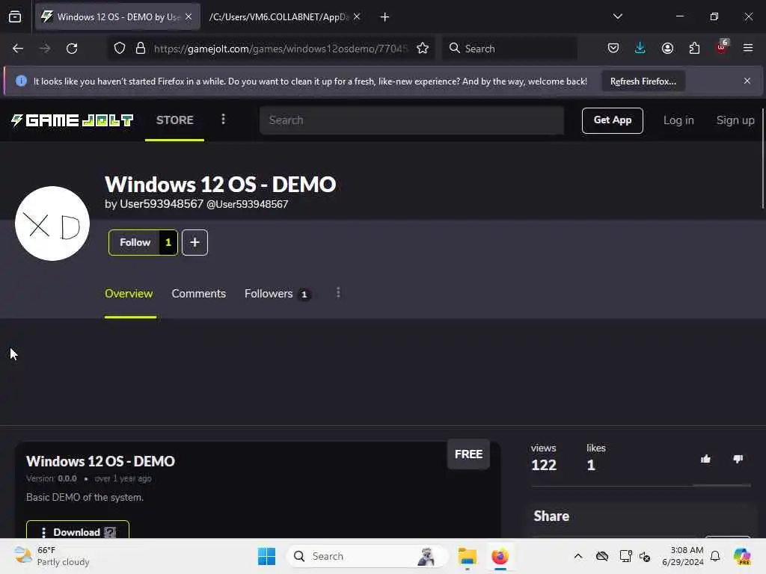Screen dimensions: 766x574
Task: Click the OneDrive cloud tray icon
Action: click(x=602, y=556)
